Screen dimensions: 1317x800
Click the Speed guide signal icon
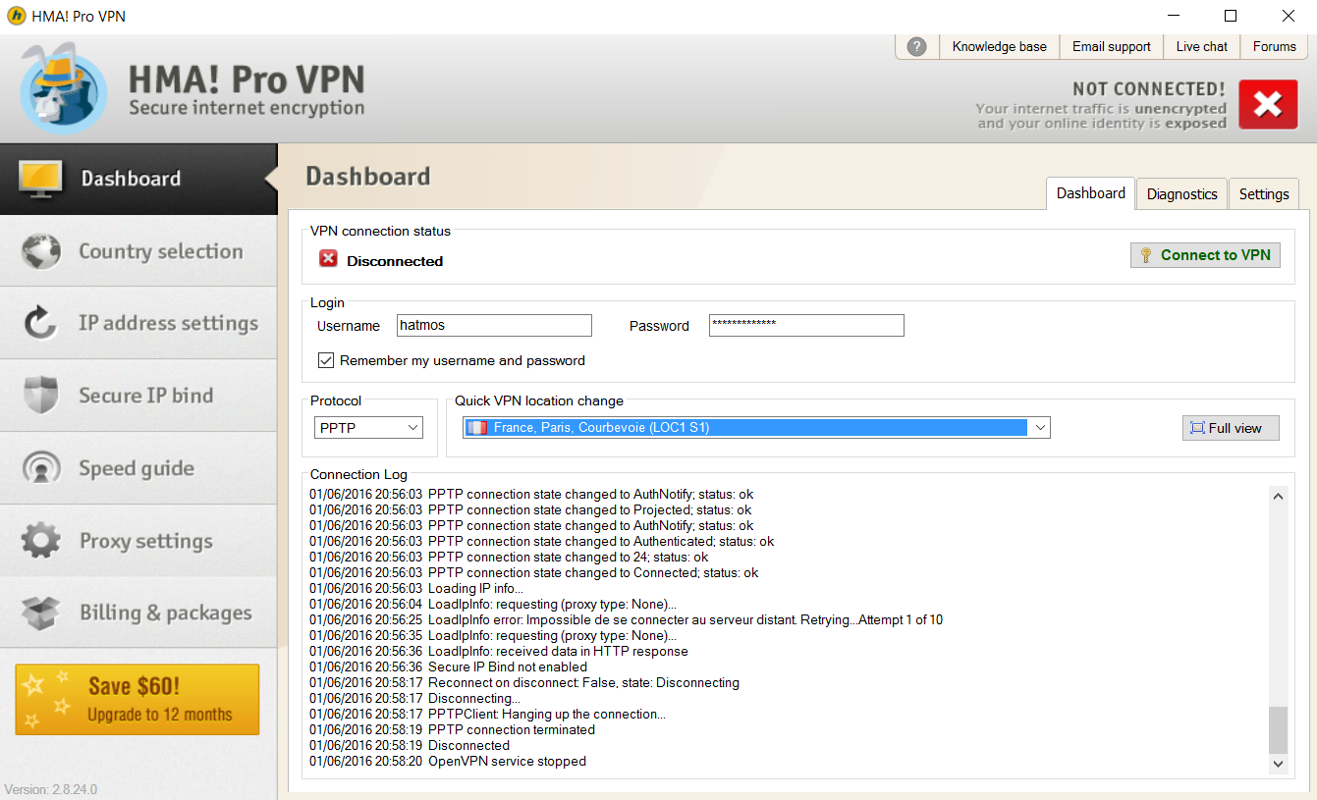click(40, 468)
